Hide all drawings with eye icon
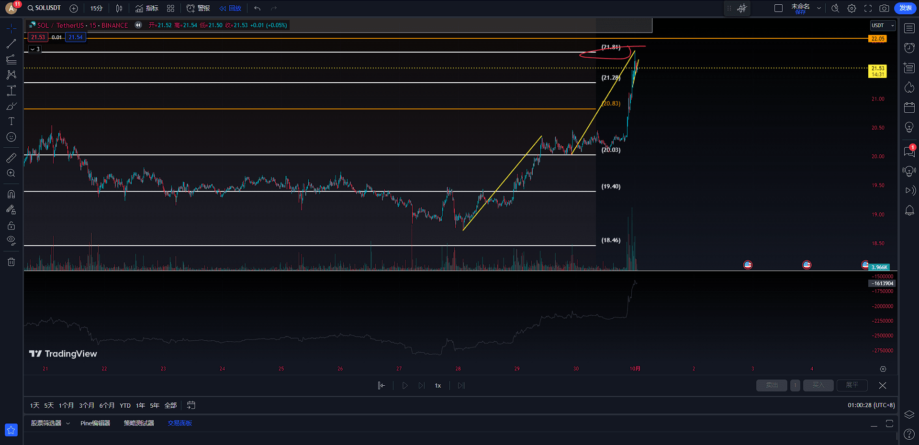 coord(11,240)
